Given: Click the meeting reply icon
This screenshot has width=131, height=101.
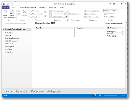Looking at the screenshot, I should pos(45,12).
